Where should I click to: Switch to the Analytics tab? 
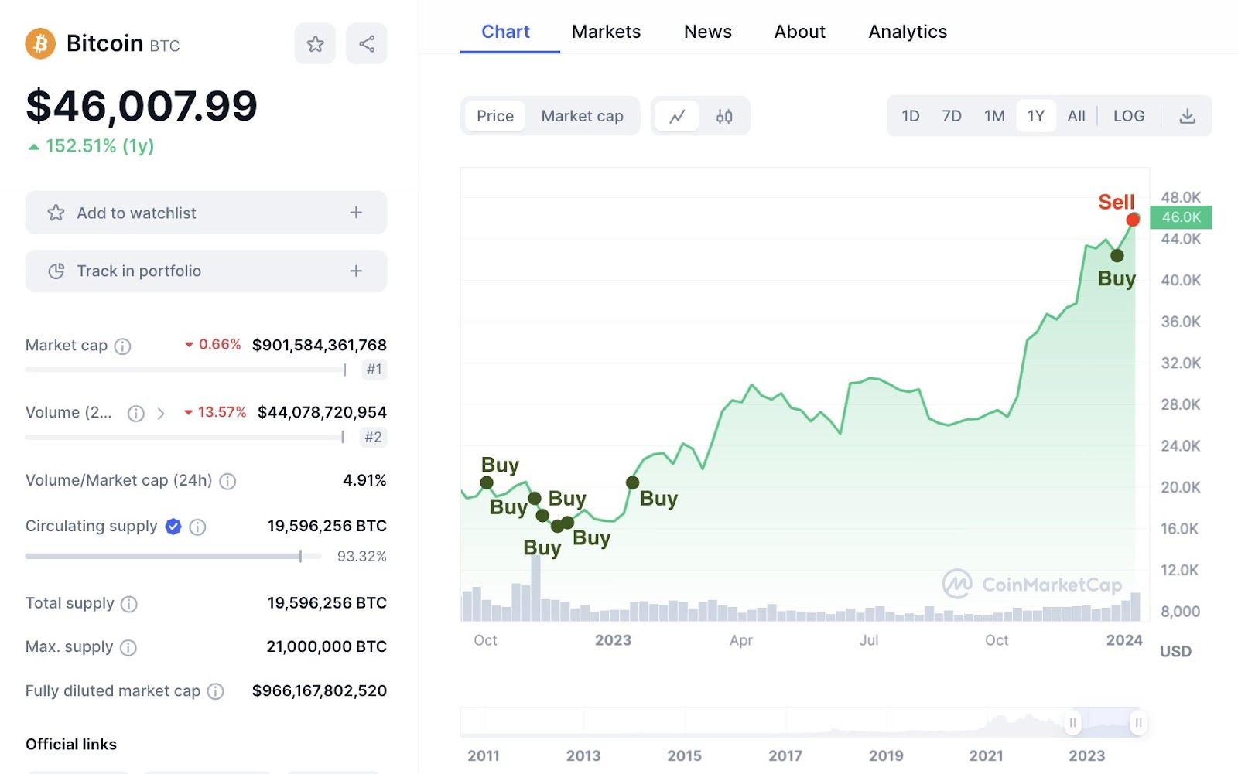908,32
